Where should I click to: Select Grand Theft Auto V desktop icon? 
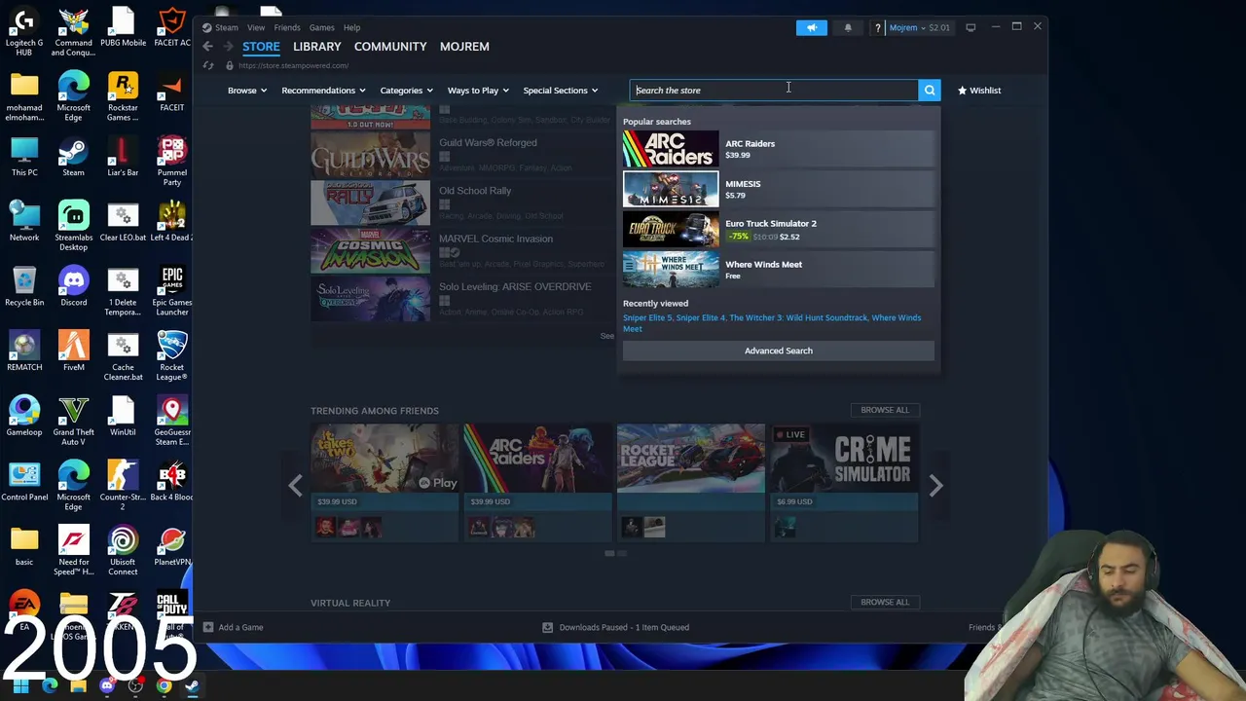point(74,423)
